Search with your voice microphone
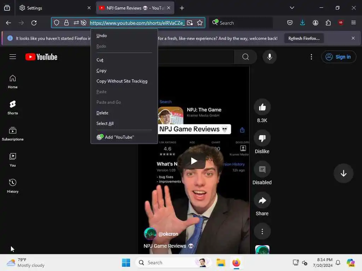Screen dimensions: 362x271 click(269, 57)
